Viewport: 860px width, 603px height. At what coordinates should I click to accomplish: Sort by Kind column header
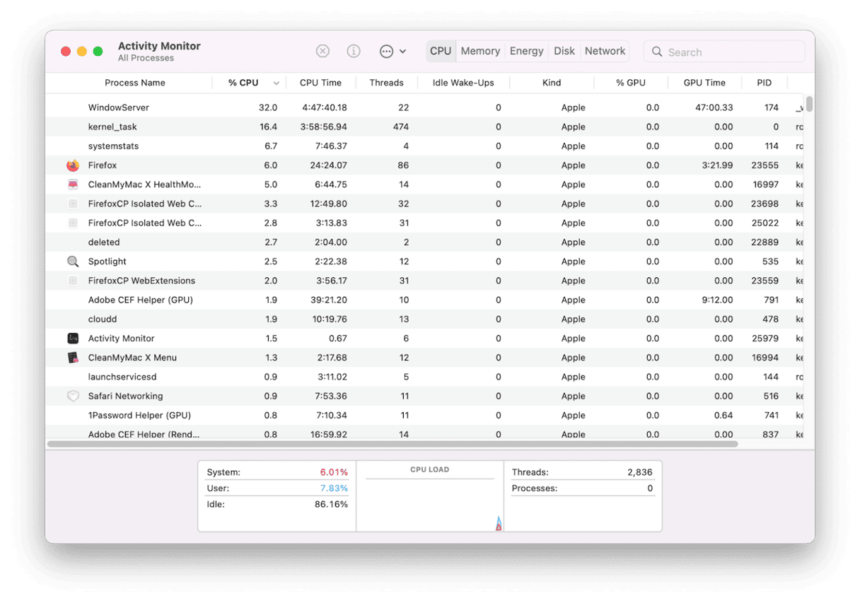[552, 83]
